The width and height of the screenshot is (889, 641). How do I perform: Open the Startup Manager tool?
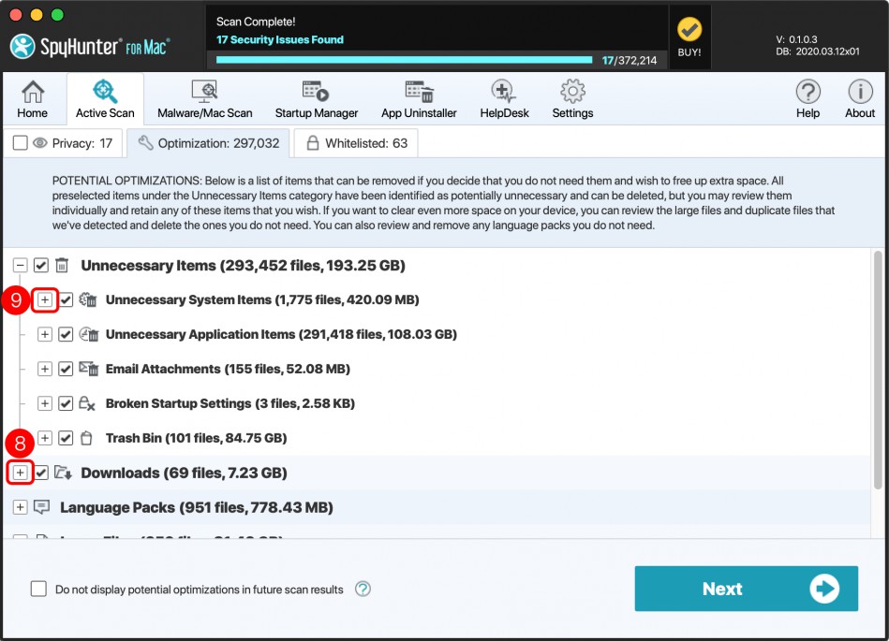coord(316,99)
